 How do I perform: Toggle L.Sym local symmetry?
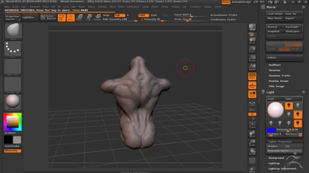(252, 103)
